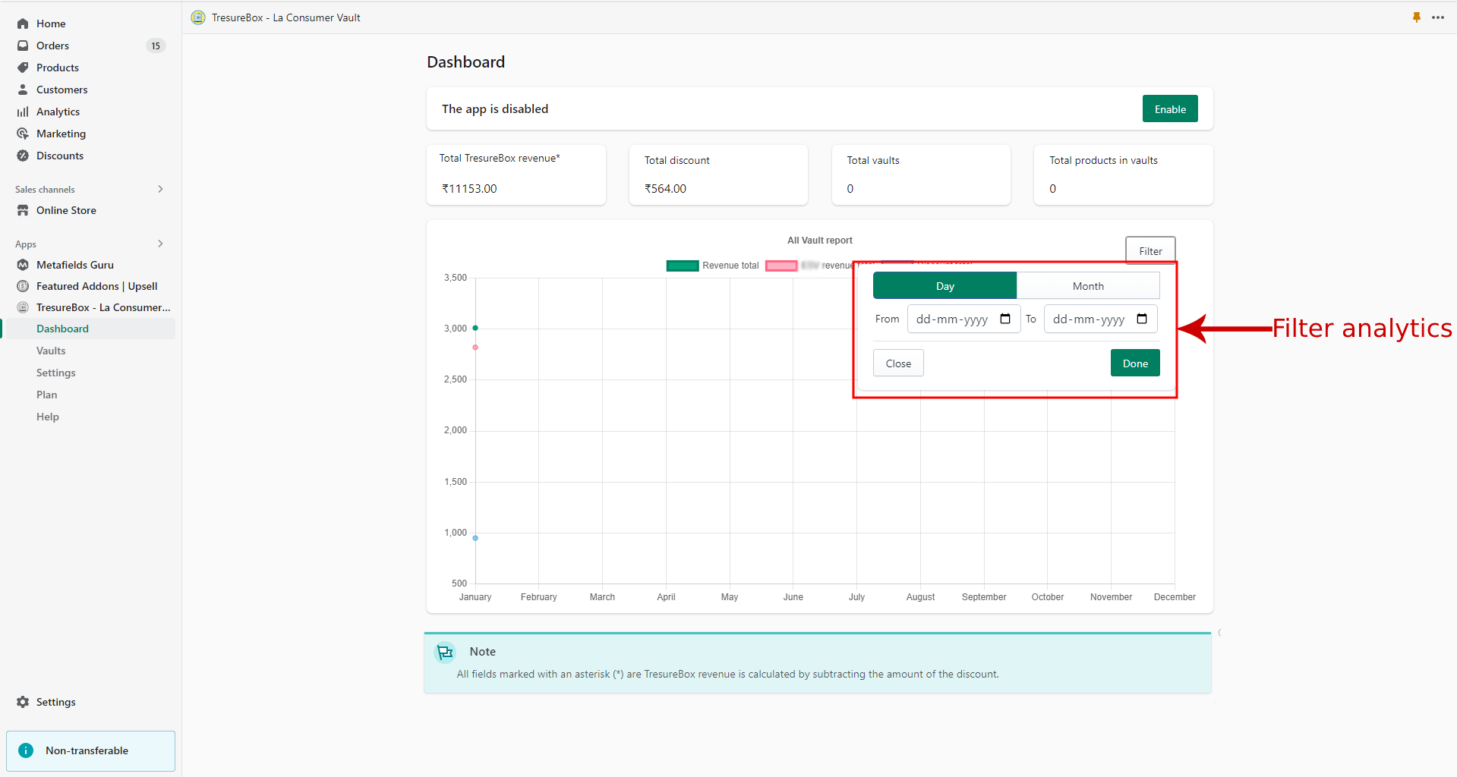
Task: Click the Non-transferable info icon
Action: point(26,750)
